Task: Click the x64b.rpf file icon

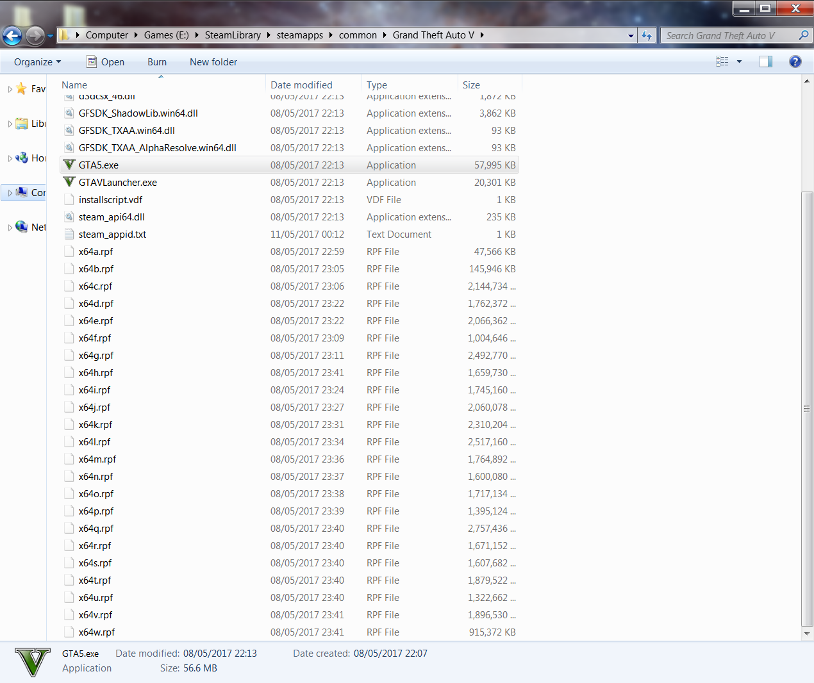Action: (x=69, y=268)
